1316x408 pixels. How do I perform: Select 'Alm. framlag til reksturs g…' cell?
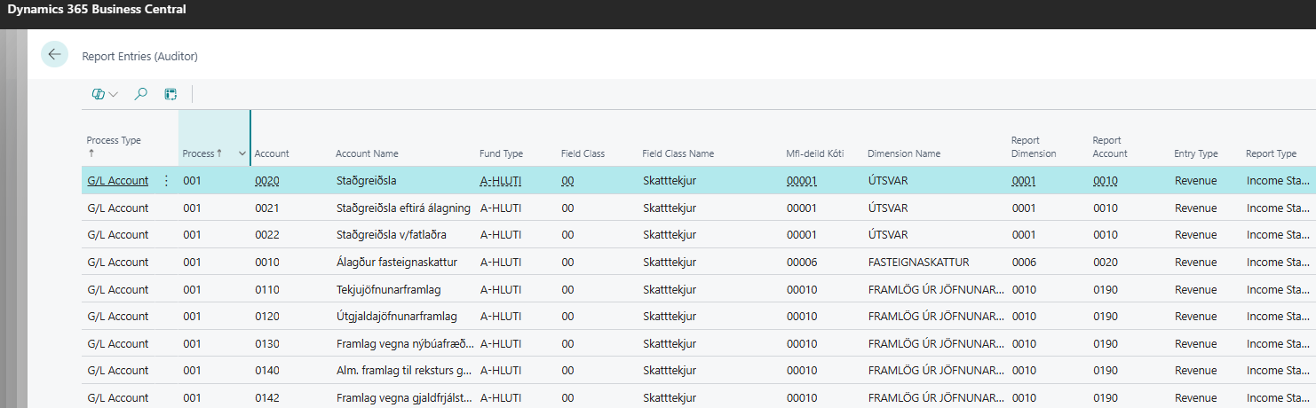point(405,371)
